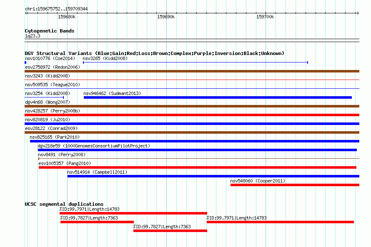
Task: Select the dgv4n68 brown complex bar
Action: pyautogui.click(x=192, y=106)
